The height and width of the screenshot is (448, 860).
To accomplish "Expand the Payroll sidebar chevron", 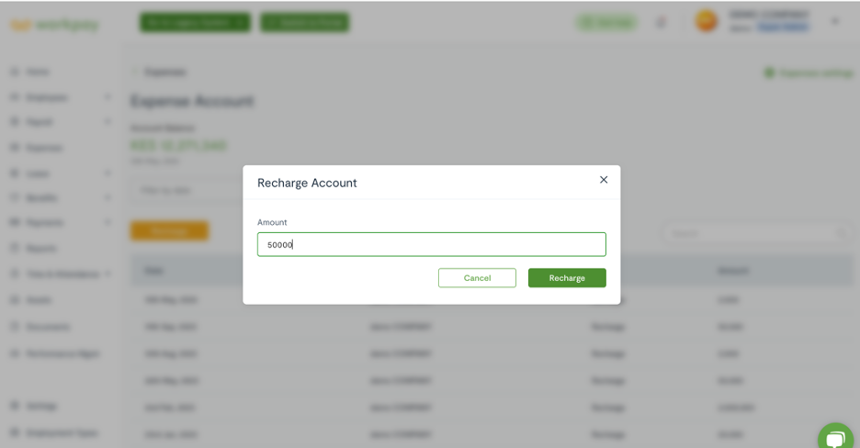I will pyautogui.click(x=107, y=121).
